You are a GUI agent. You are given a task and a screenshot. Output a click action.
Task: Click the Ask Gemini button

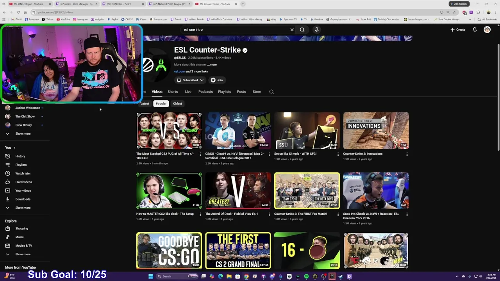(x=459, y=4)
